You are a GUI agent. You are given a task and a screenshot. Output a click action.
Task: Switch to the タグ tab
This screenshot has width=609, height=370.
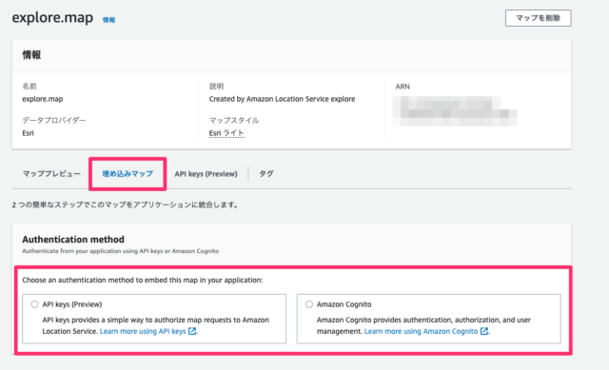point(266,173)
